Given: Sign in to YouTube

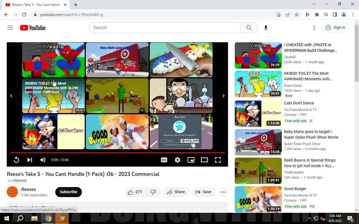Looking at the screenshot, I should 335,27.
